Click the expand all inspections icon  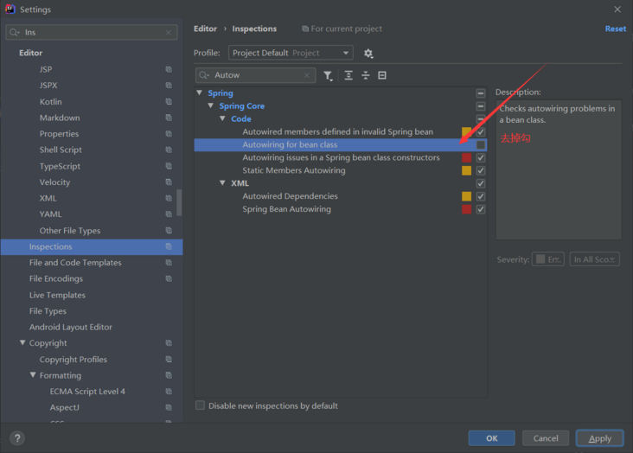348,76
